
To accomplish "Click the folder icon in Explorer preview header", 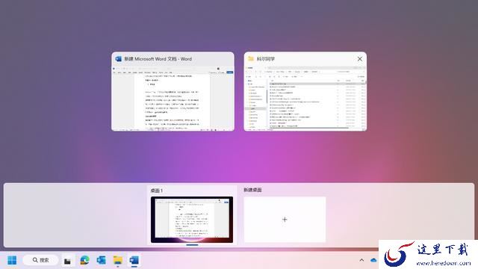I will point(251,58).
